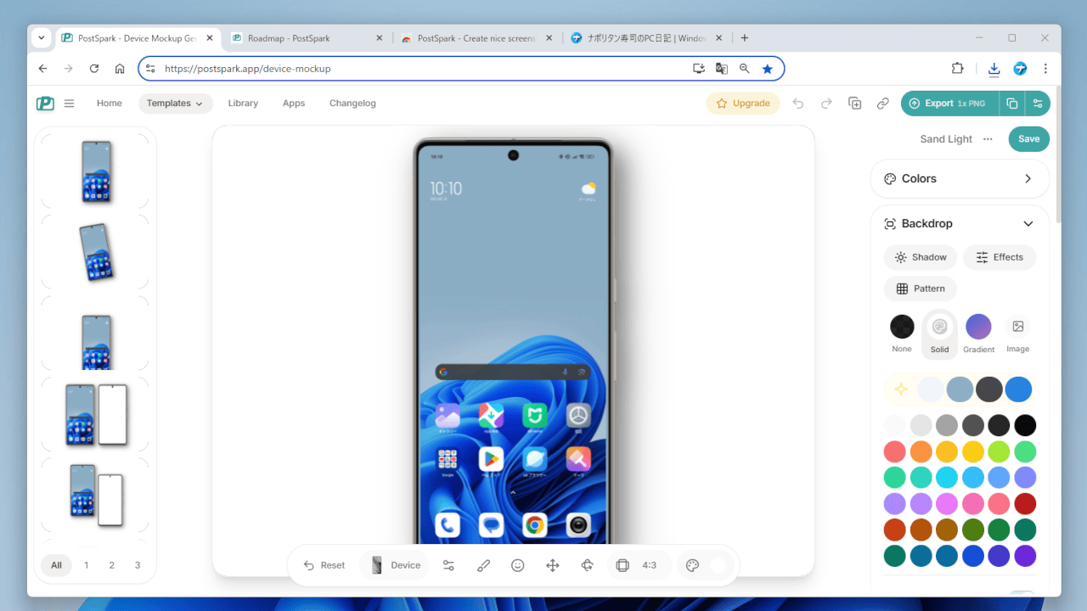Image resolution: width=1087 pixels, height=611 pixels.
Task: Go to template page 2
Action: [x=111, y=565]
